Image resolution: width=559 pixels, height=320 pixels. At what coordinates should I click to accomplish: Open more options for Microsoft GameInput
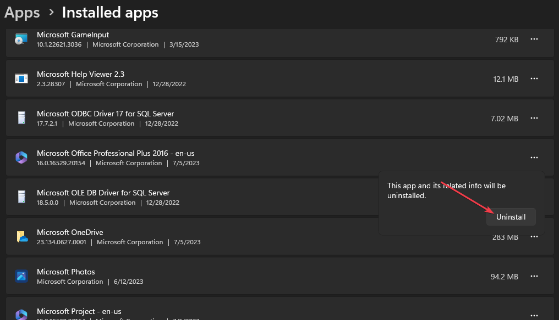click(x=534, y=39)
